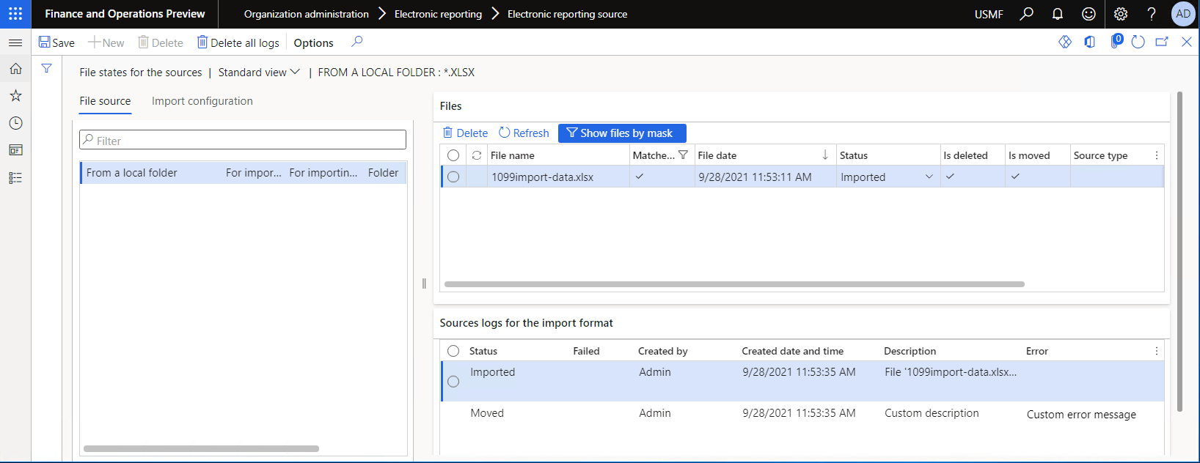1200x463 pixels.
Task: Open Recent clock icon in sidebar
Action: click(x=15, y=123)
